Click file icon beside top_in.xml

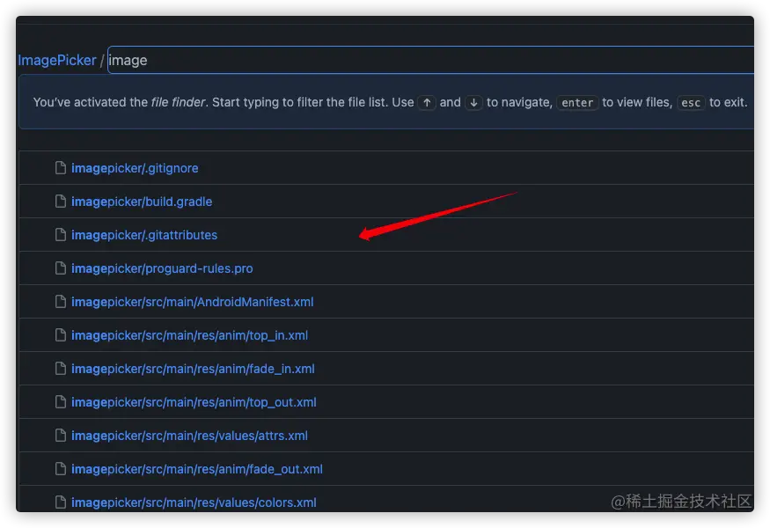[61, 335]
